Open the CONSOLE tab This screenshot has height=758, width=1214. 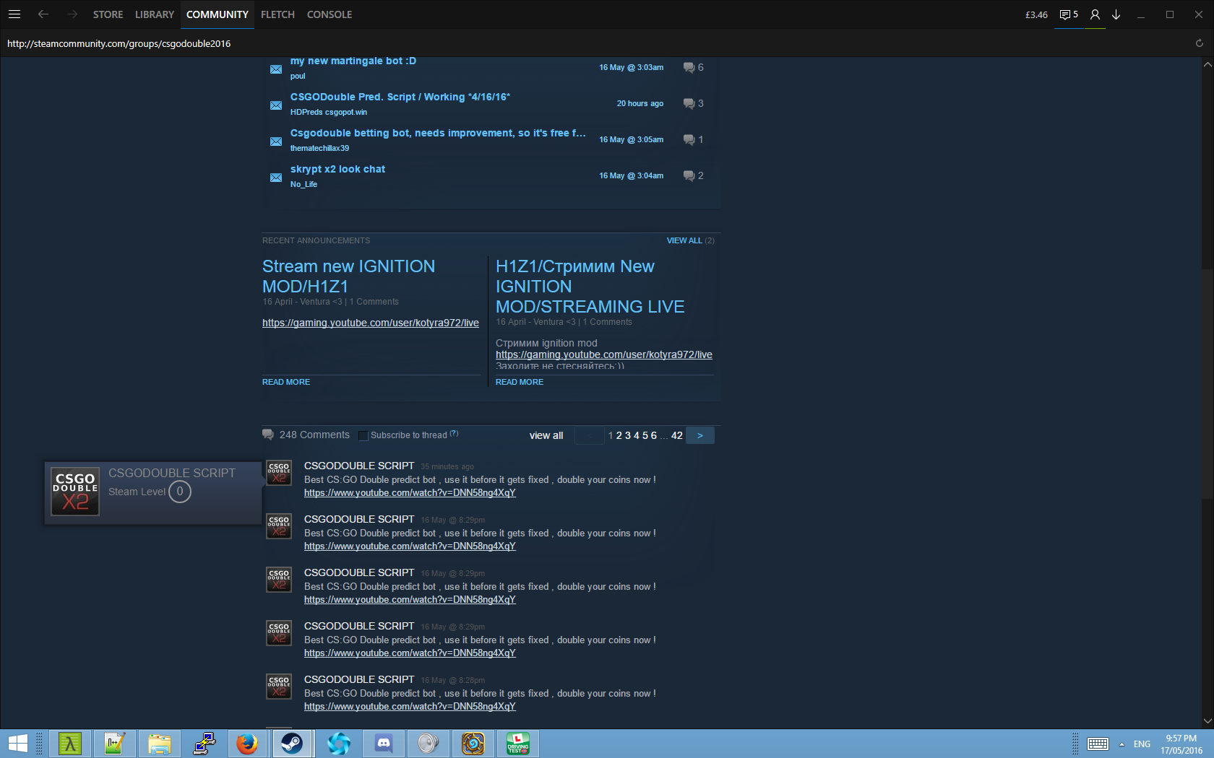(329, 14)
